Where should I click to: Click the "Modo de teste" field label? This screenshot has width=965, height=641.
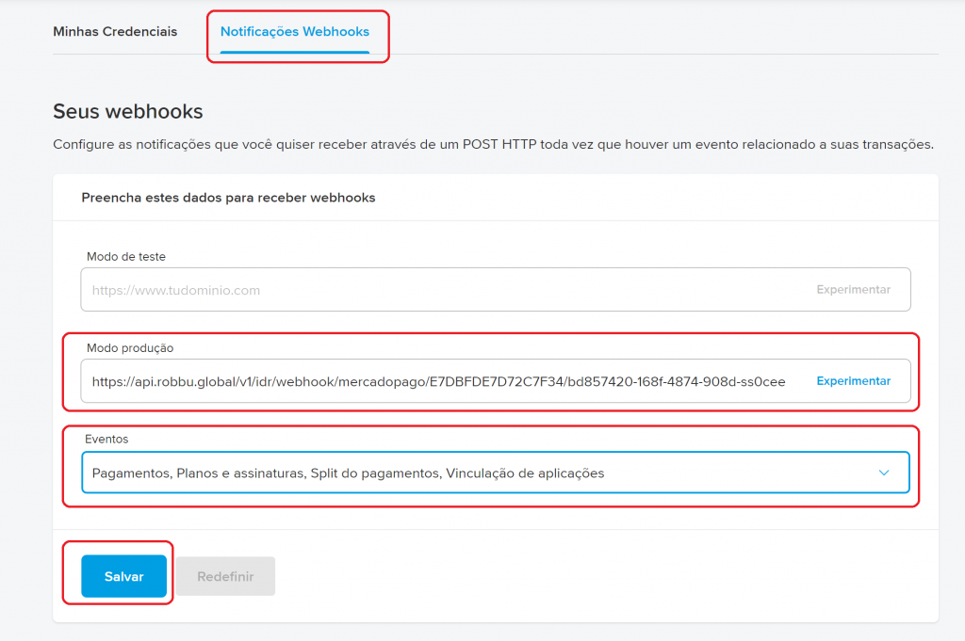point(126,256)
